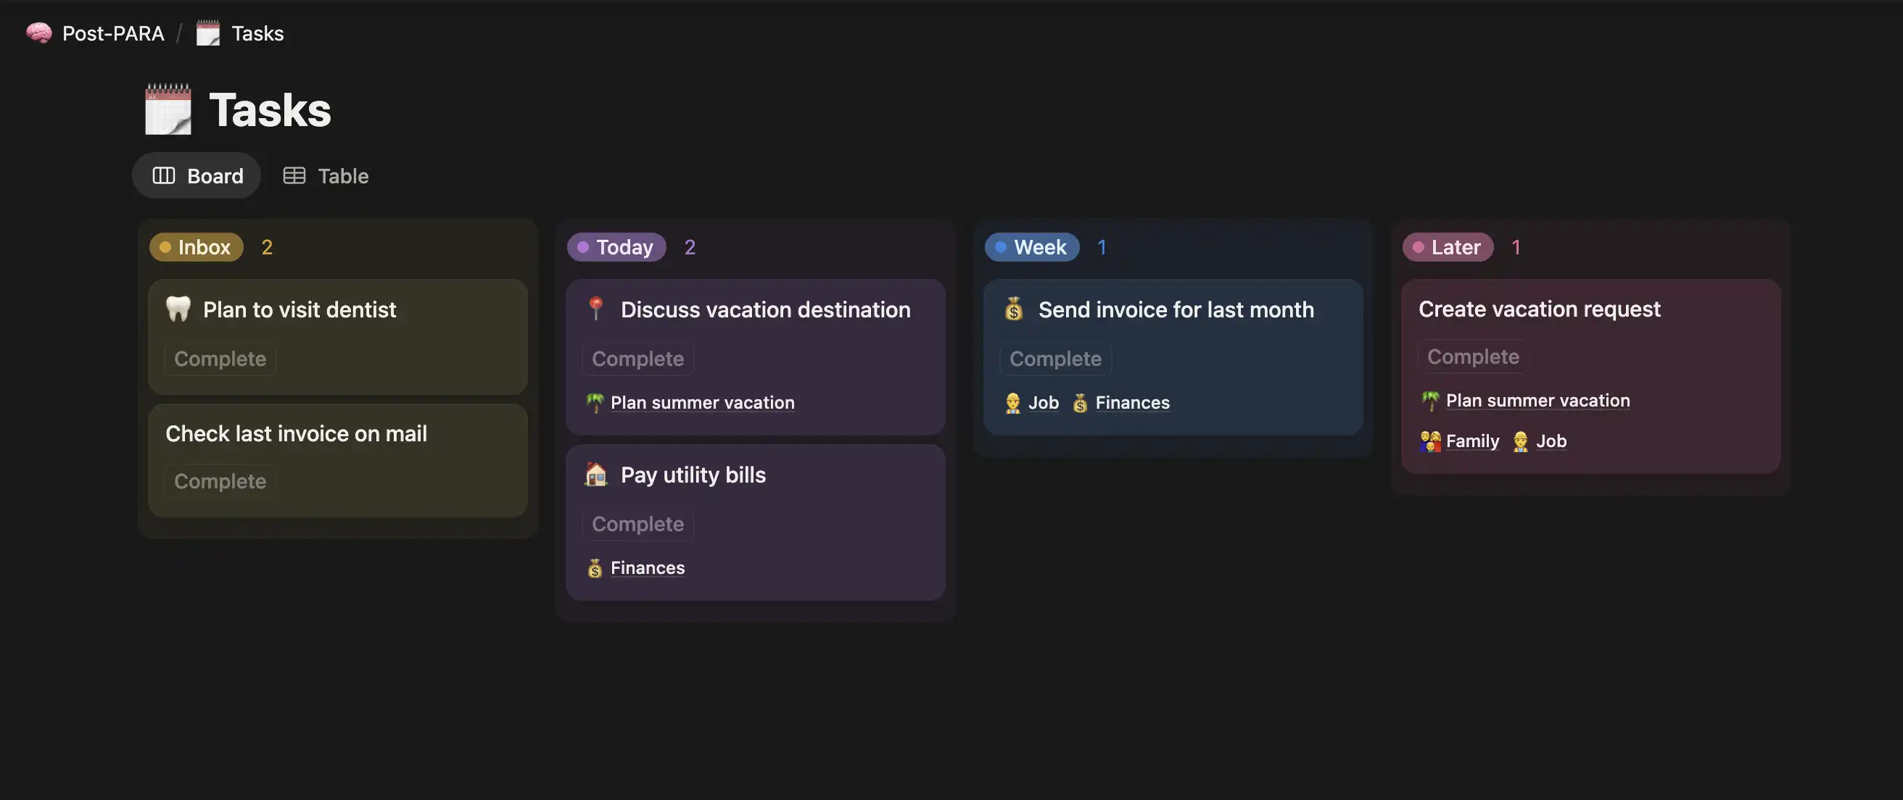Viewport: 1903px width, 800px height.
Task: Click the house icon on Pay utility bills
Action: click(595, 475)
